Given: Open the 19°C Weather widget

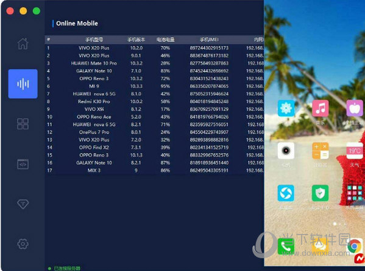Looking at the screenshot, I should pos(355,151).
